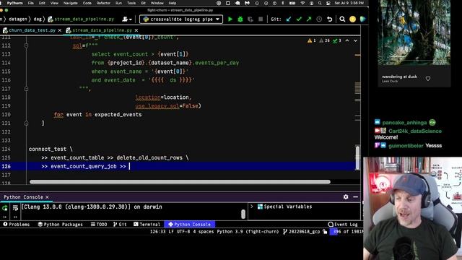Click the datagen breadcrumb
462x260 pixels.
pos(18,19)
